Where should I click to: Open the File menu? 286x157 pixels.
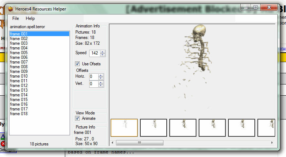point(16,18)
